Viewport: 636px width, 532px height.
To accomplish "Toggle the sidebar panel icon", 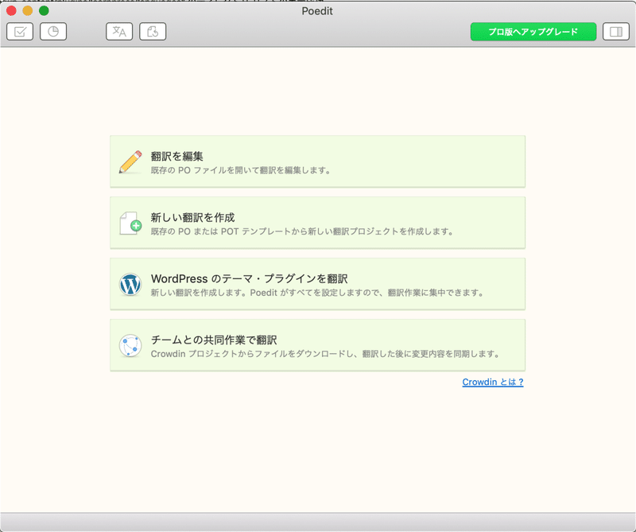I will tap(615, 32).
